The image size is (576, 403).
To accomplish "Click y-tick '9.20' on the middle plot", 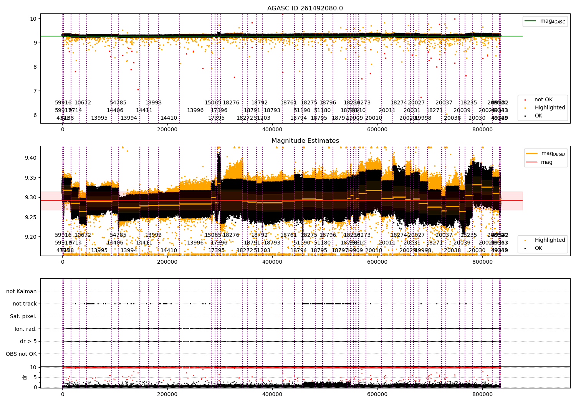I will (31, 237).
